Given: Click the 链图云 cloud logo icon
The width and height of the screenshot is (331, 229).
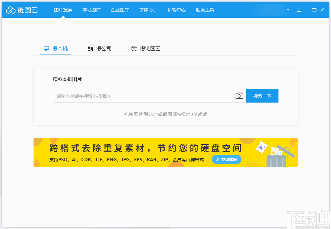Looking at the screenshot, I should [x=11, y=9].
